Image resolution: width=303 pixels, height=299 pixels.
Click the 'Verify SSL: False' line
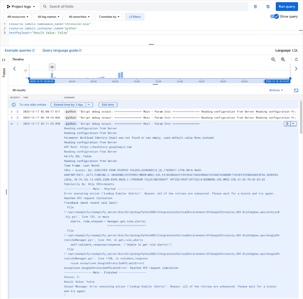(78, 156)
